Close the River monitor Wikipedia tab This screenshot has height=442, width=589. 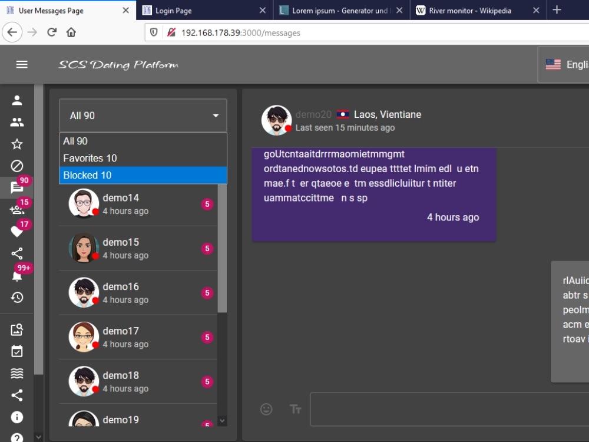[536, 11]
